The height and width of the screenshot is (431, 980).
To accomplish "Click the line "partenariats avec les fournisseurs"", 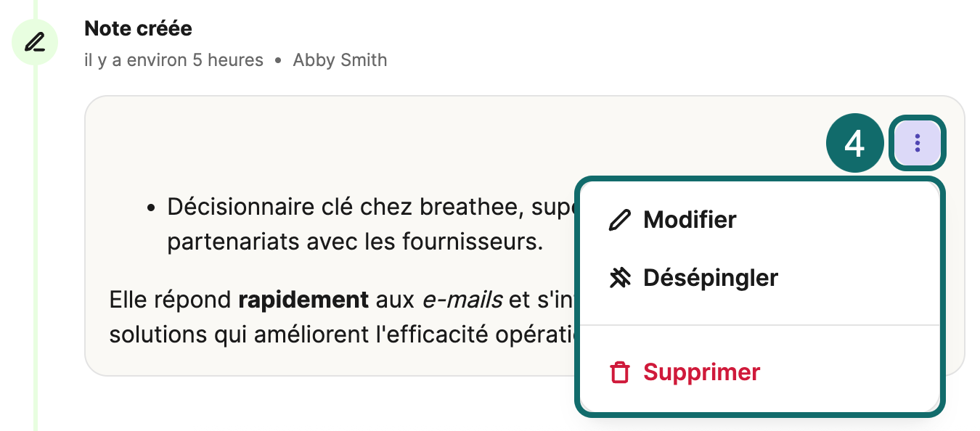I will 355,242.
